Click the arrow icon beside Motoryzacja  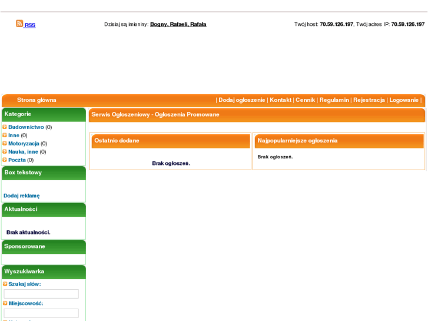(x=5, y=143)
